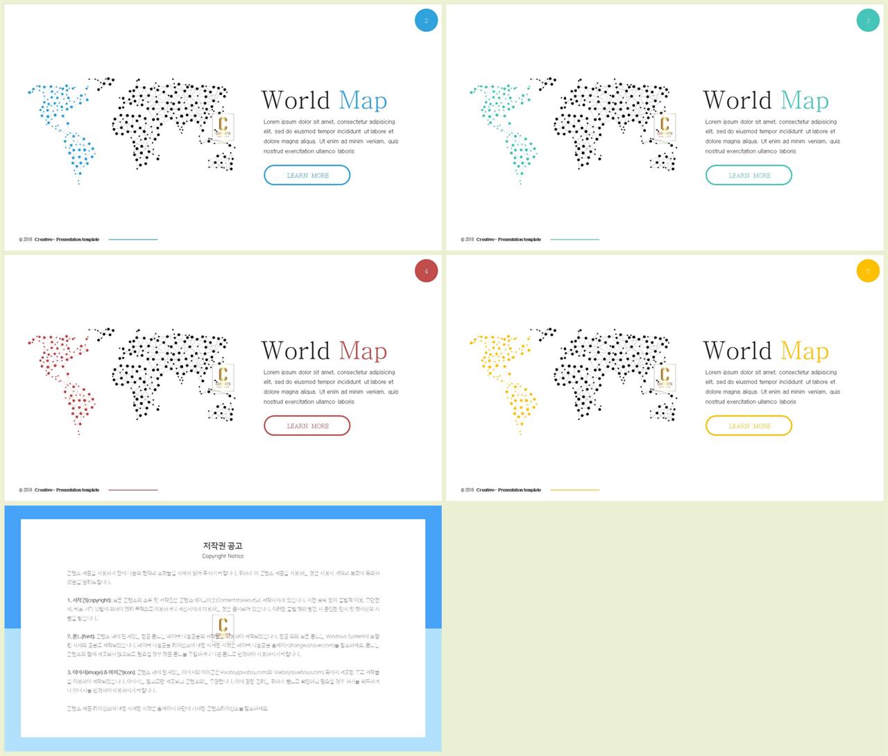The width and height of the screenshot is (888, 756).
Task: Click the Copyright Notice subtitle
Action: click(223, 556)
